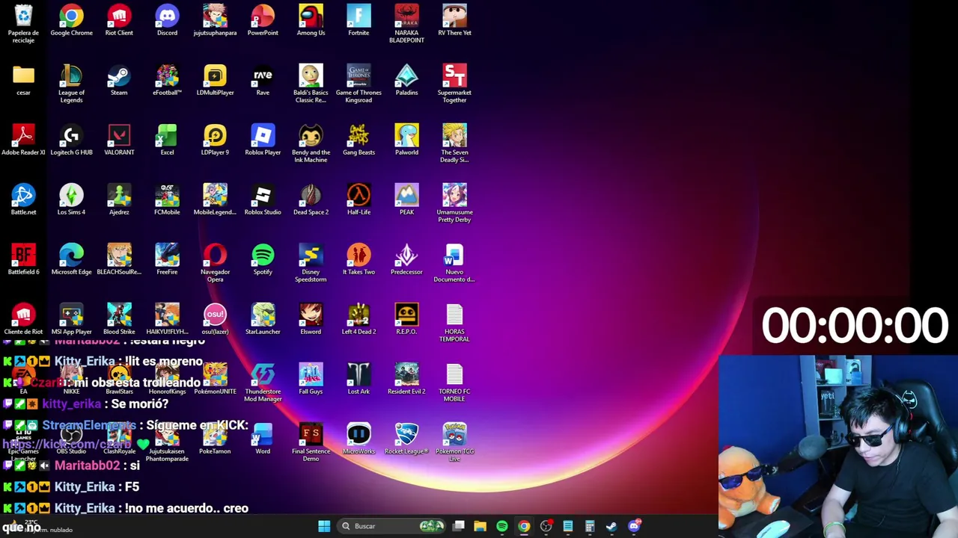Launch osu!(lazer) shortcut
Screen dimensions: 958x538
215,319
